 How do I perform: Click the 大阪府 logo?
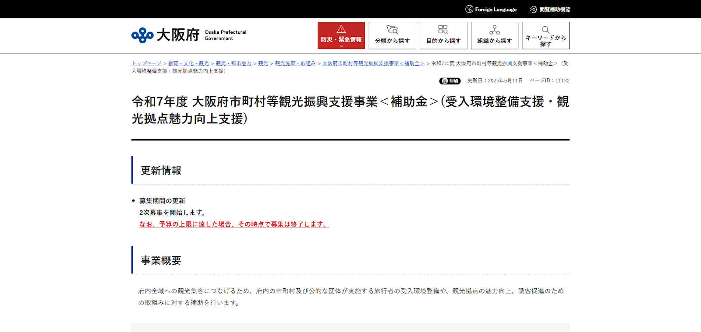click(x=165, y=35)
